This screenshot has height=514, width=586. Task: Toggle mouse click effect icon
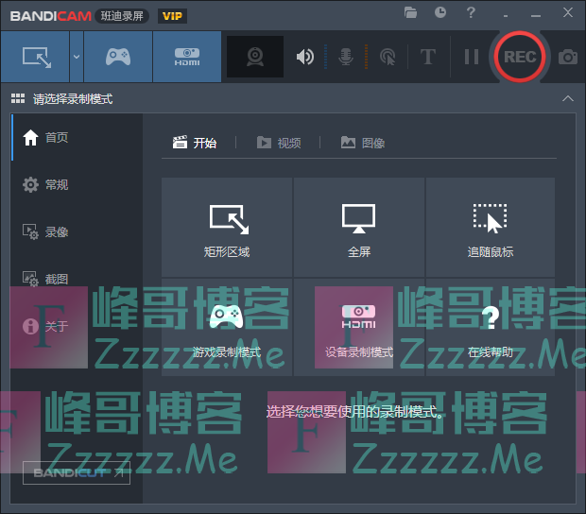387,57
